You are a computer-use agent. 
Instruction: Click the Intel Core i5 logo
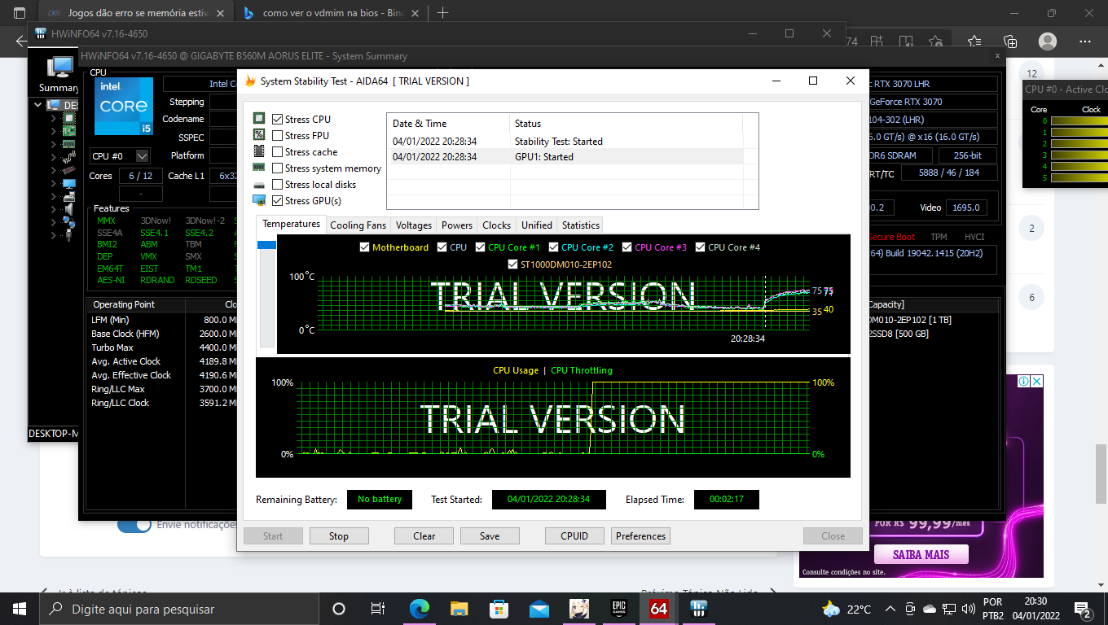(x=123, y=107)
